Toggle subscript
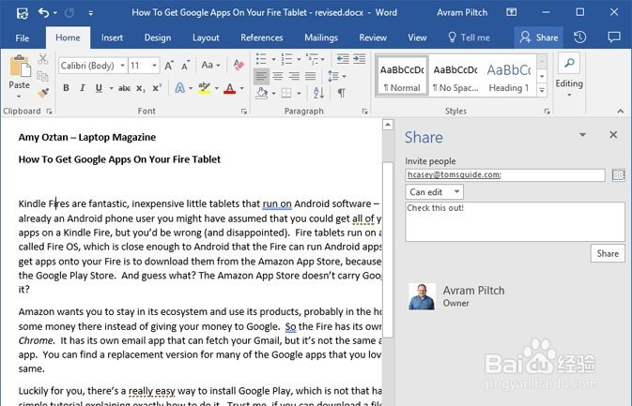632x406 pixels. (140, 88)
